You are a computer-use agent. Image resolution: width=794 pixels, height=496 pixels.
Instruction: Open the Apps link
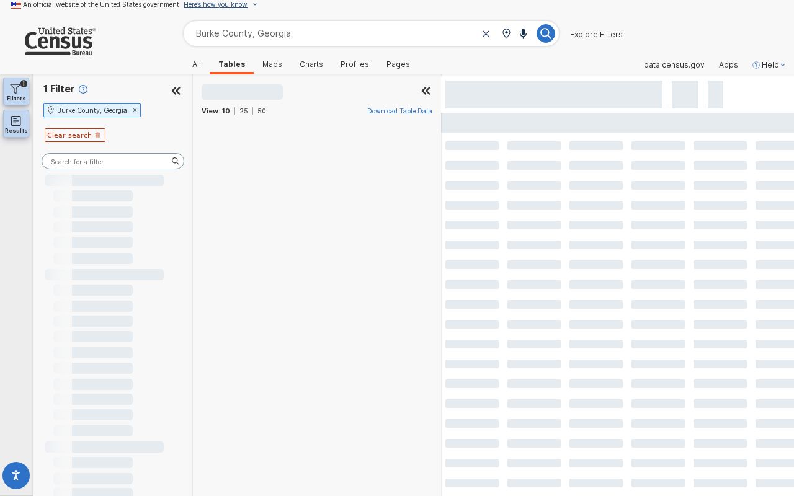tap(728, 65)
